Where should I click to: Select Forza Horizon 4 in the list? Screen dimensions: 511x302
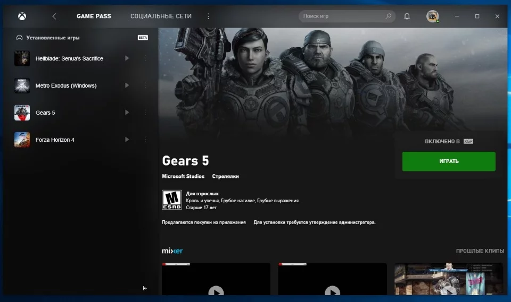[55, 140]
